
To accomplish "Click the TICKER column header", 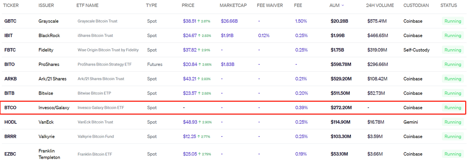I will click(11, 5).
